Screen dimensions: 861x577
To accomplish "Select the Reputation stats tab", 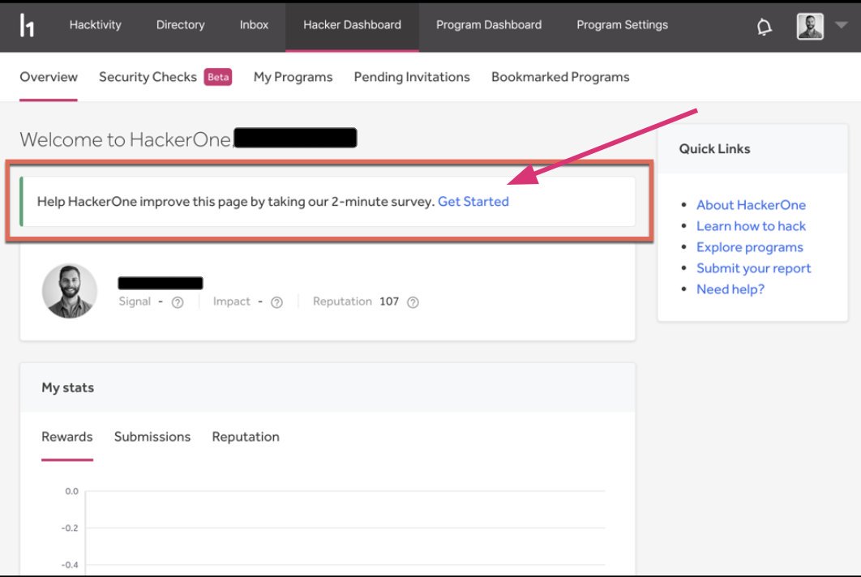I will point(246,437).
